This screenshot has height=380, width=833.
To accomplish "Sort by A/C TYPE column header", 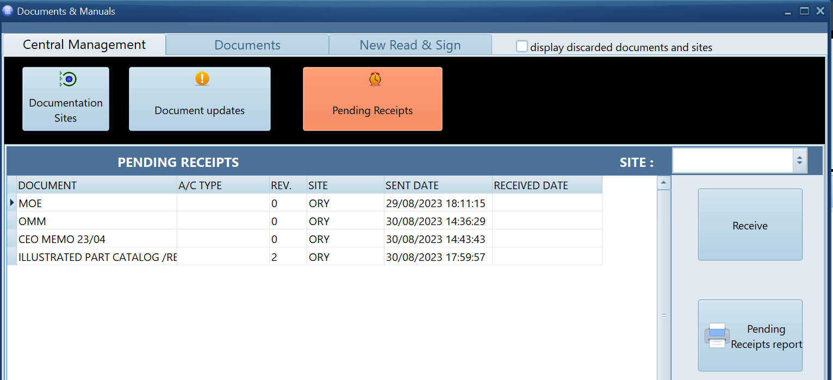I will (x=223, y=185).
